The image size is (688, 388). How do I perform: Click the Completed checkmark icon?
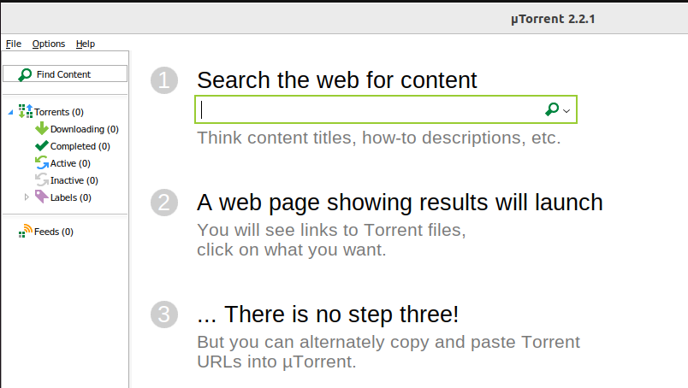point(42,145)
